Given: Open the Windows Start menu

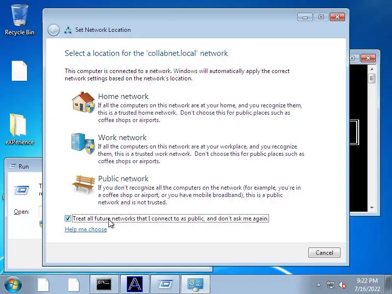Looking at the screenshot, I should [x=13, y=284].
